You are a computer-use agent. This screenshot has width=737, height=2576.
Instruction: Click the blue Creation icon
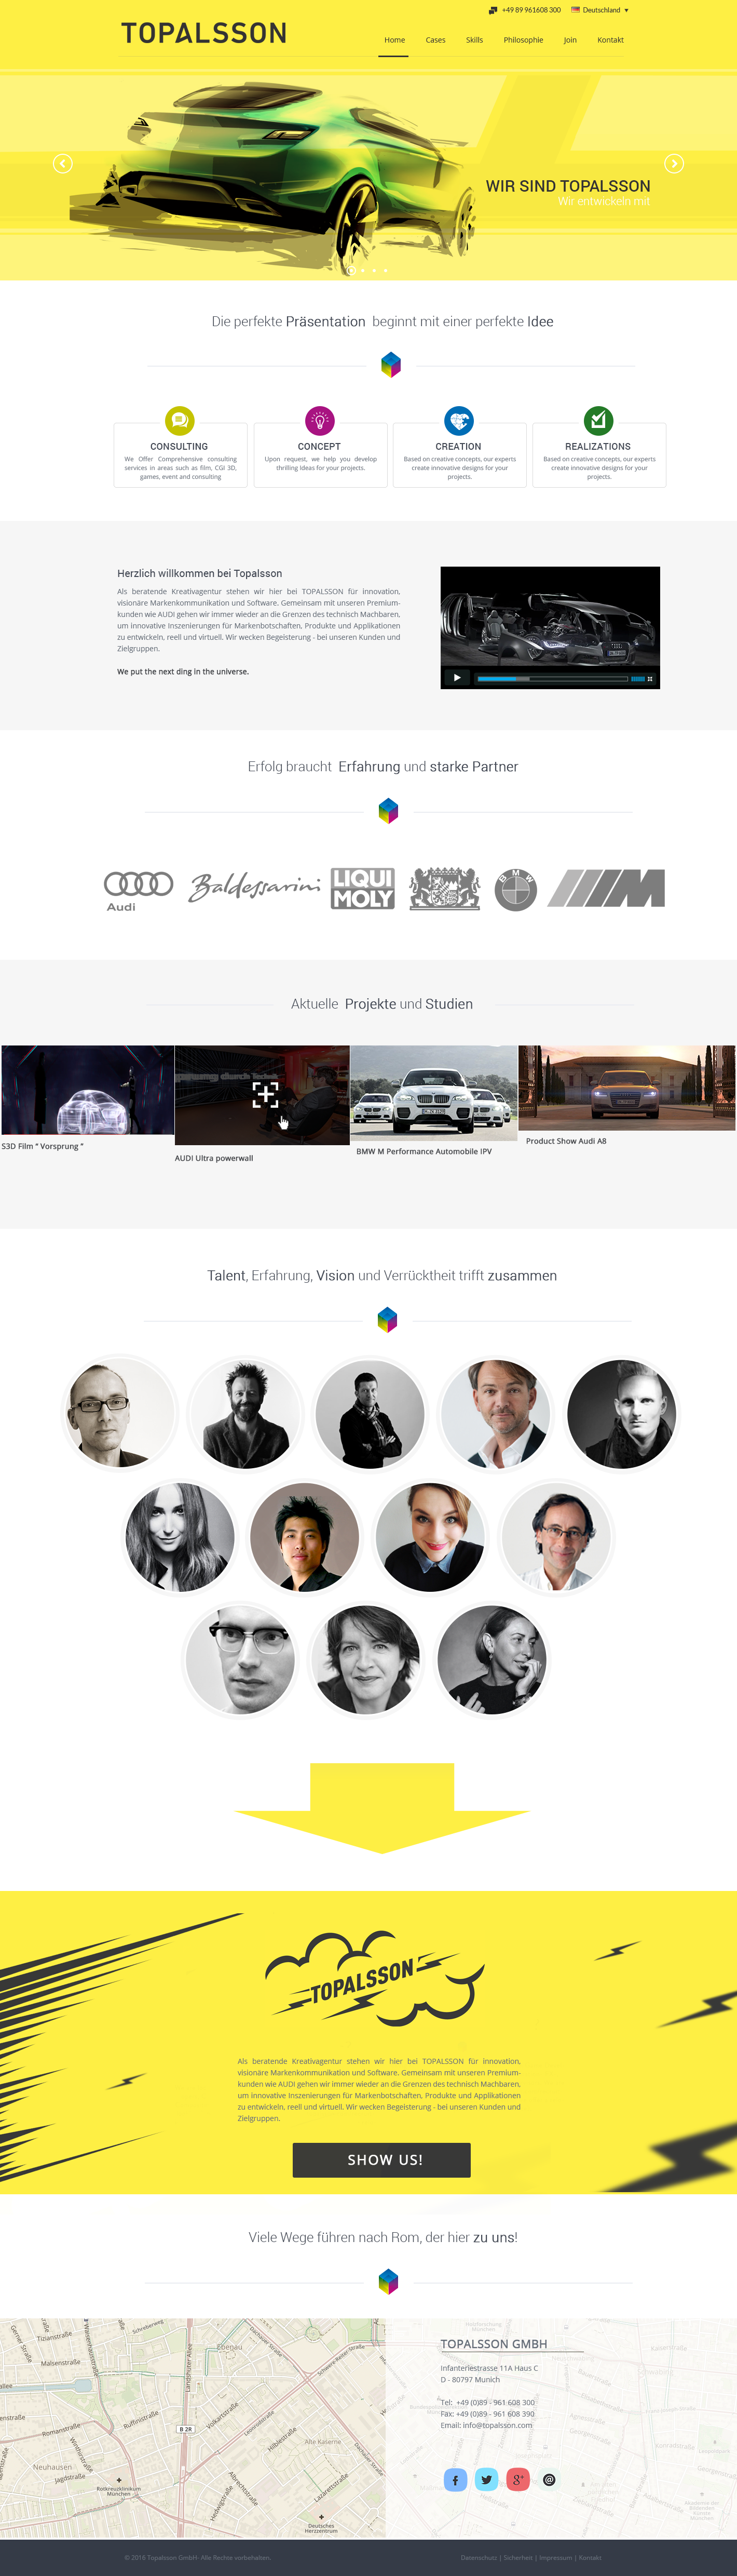click(458, 420)
